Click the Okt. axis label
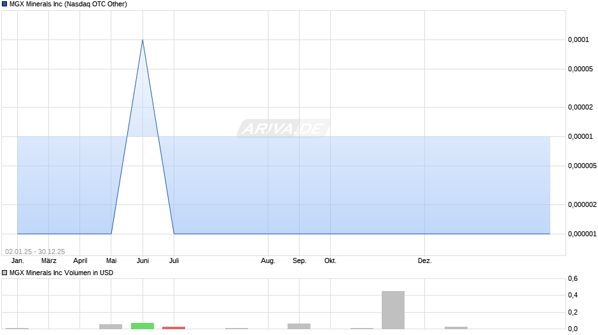The height and width of the screenshot is (335, 598). pos(330,261)
